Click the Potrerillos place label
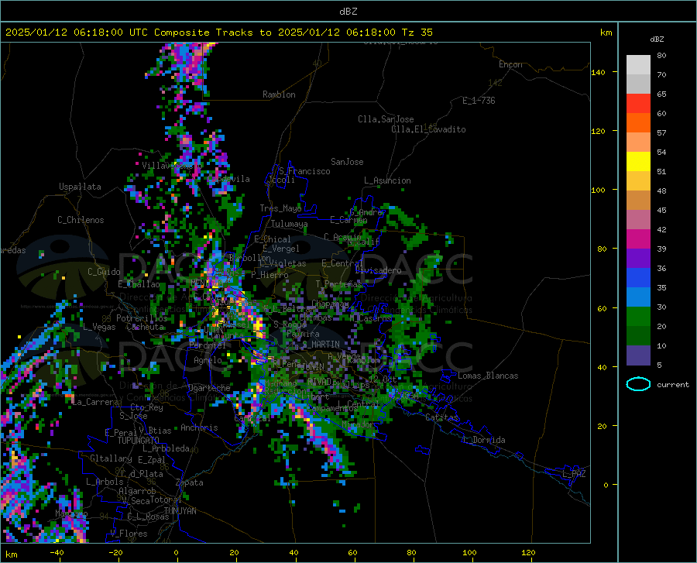Screen dimensions: 697x563 click(142, 318)
